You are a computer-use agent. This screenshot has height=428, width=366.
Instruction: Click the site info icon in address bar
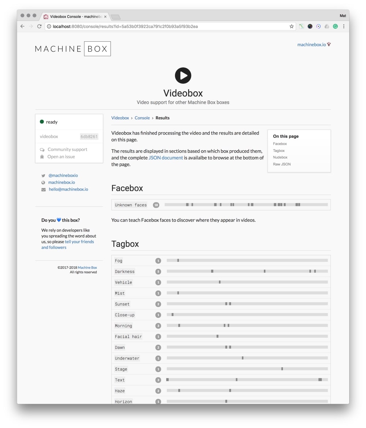49,26
